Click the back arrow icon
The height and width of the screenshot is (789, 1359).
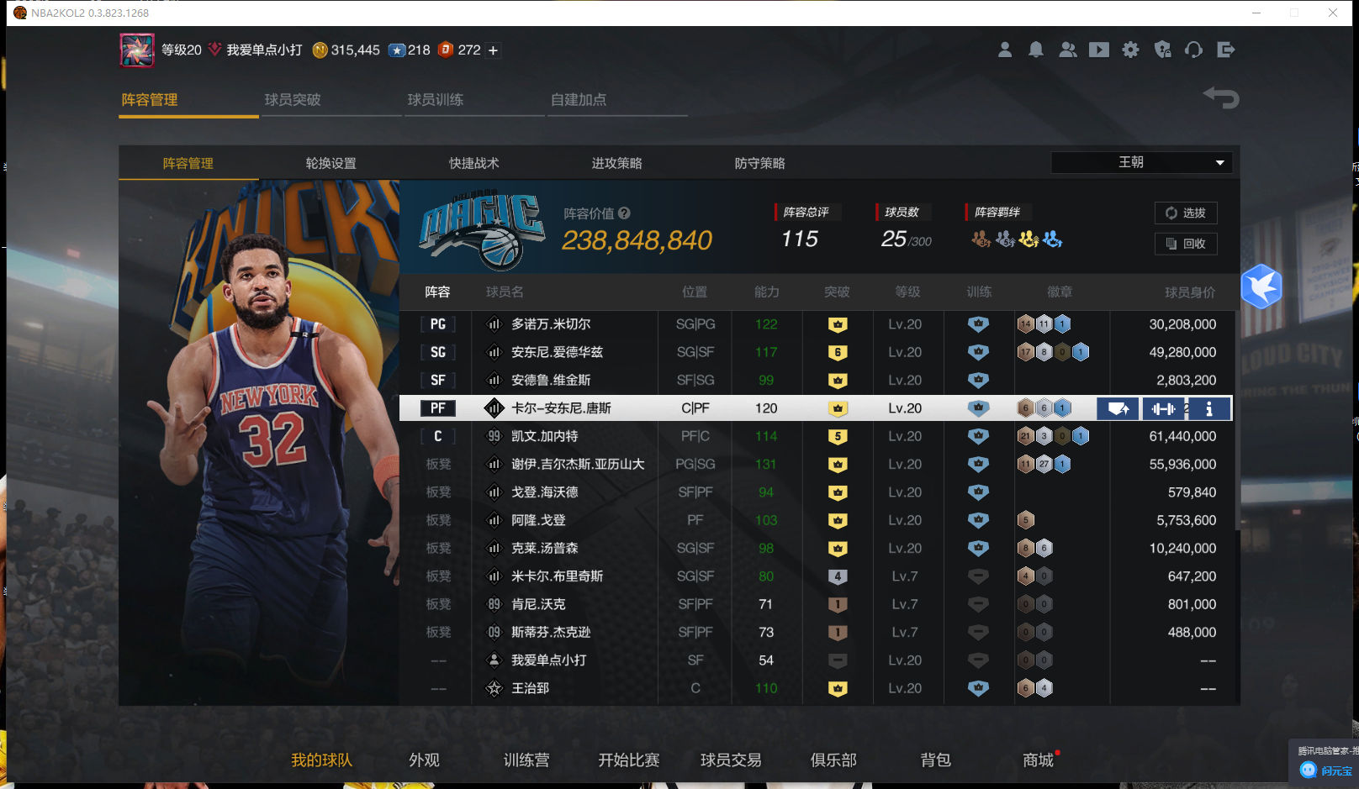point(1222,98)
